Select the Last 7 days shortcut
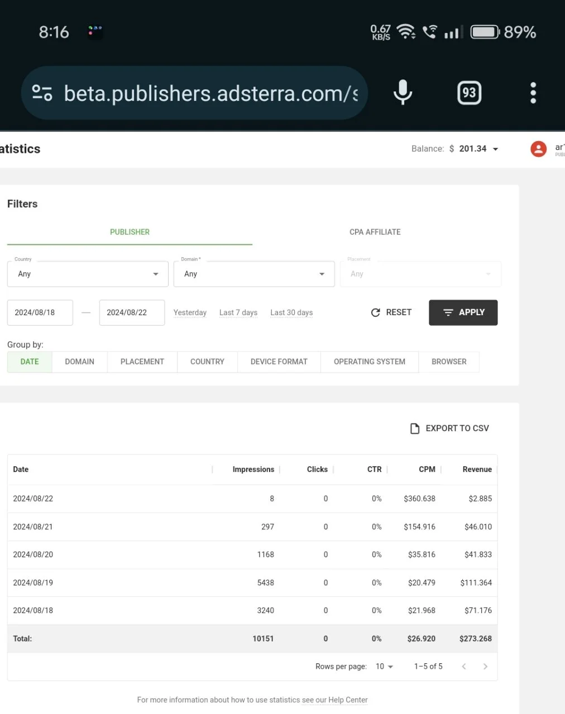565x714 pixels. tap(238, 312)
